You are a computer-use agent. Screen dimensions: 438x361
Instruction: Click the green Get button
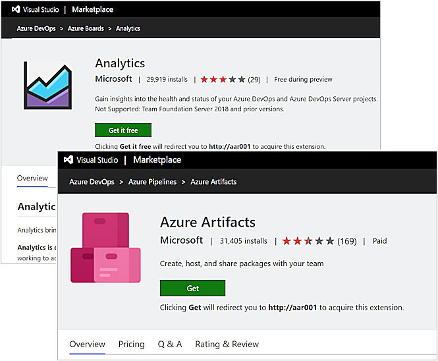point(193,288)
